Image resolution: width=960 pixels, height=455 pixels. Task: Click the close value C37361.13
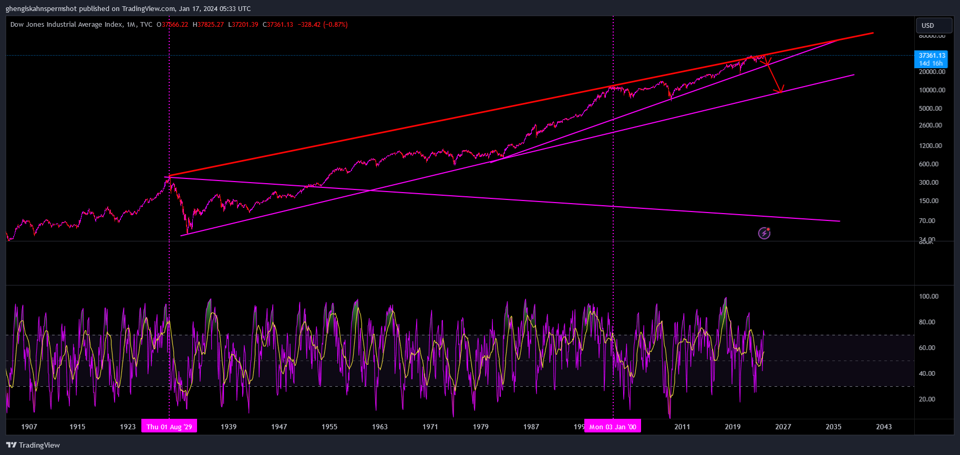[278, 24]
